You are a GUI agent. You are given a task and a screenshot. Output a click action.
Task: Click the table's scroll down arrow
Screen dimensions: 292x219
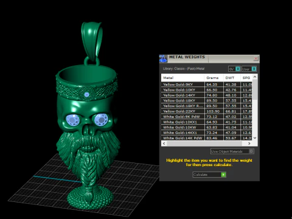pos(255,138)
